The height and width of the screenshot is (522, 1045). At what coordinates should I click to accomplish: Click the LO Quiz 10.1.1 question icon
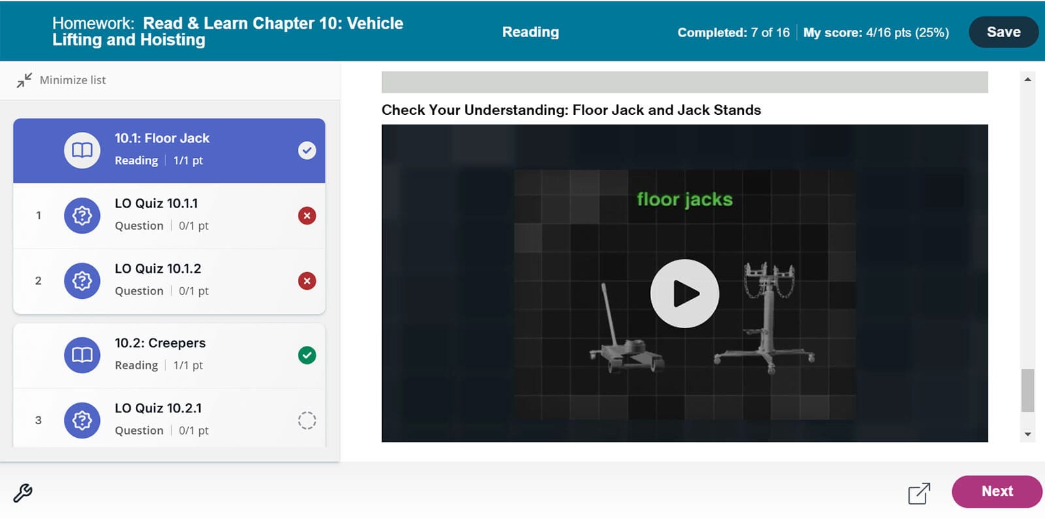pyautogui.click(x=82, y=215)
